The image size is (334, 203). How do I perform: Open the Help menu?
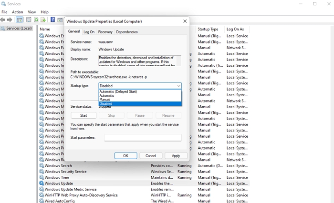[44, 12]
